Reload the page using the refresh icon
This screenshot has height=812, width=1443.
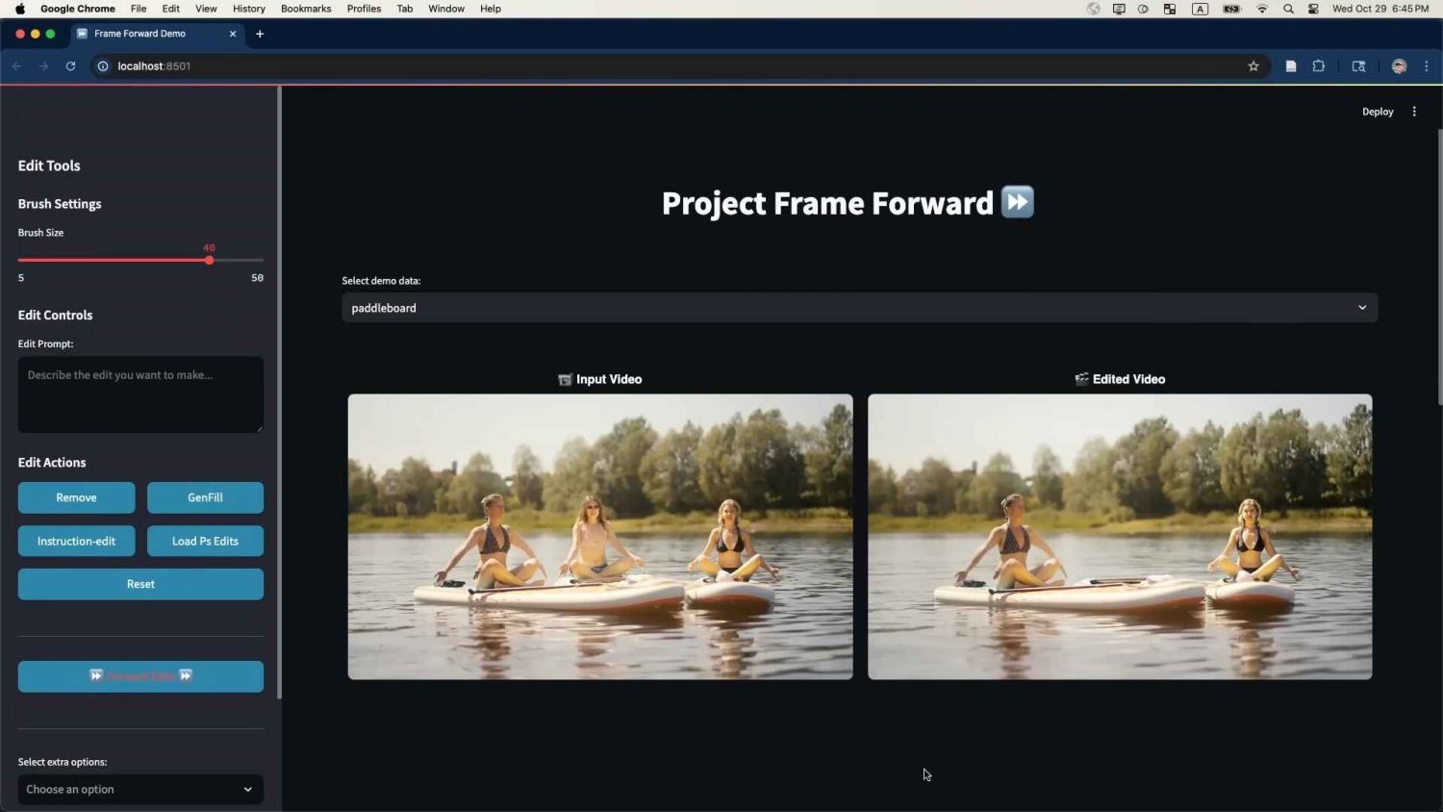(69, 65)
